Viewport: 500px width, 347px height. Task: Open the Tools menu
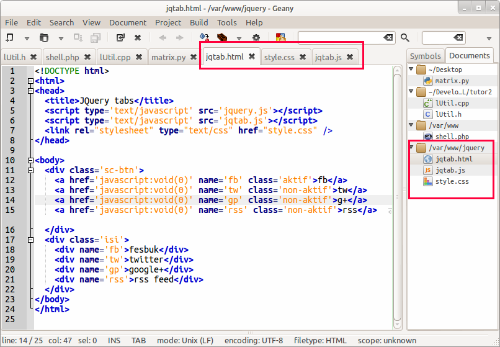pos(226,23)
